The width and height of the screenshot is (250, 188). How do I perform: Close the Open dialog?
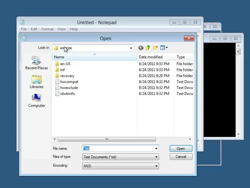(x=189, y=38)
